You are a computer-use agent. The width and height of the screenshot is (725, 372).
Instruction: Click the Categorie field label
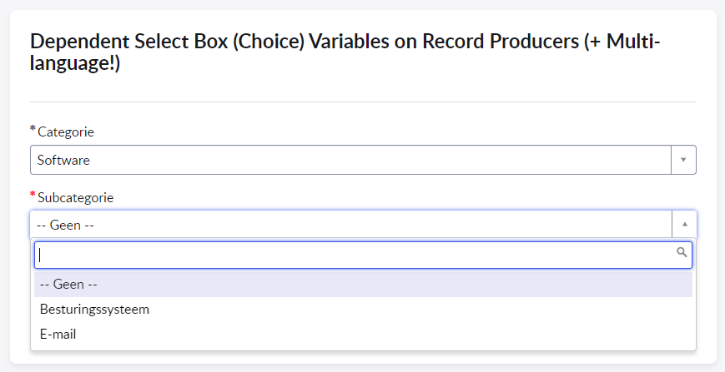pyautogui.click(x=66, y=131)
